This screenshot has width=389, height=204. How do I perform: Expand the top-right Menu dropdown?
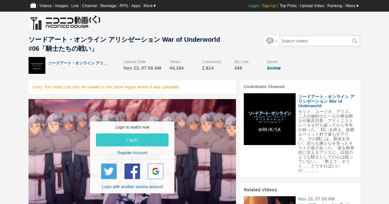[x=352, y=6]
